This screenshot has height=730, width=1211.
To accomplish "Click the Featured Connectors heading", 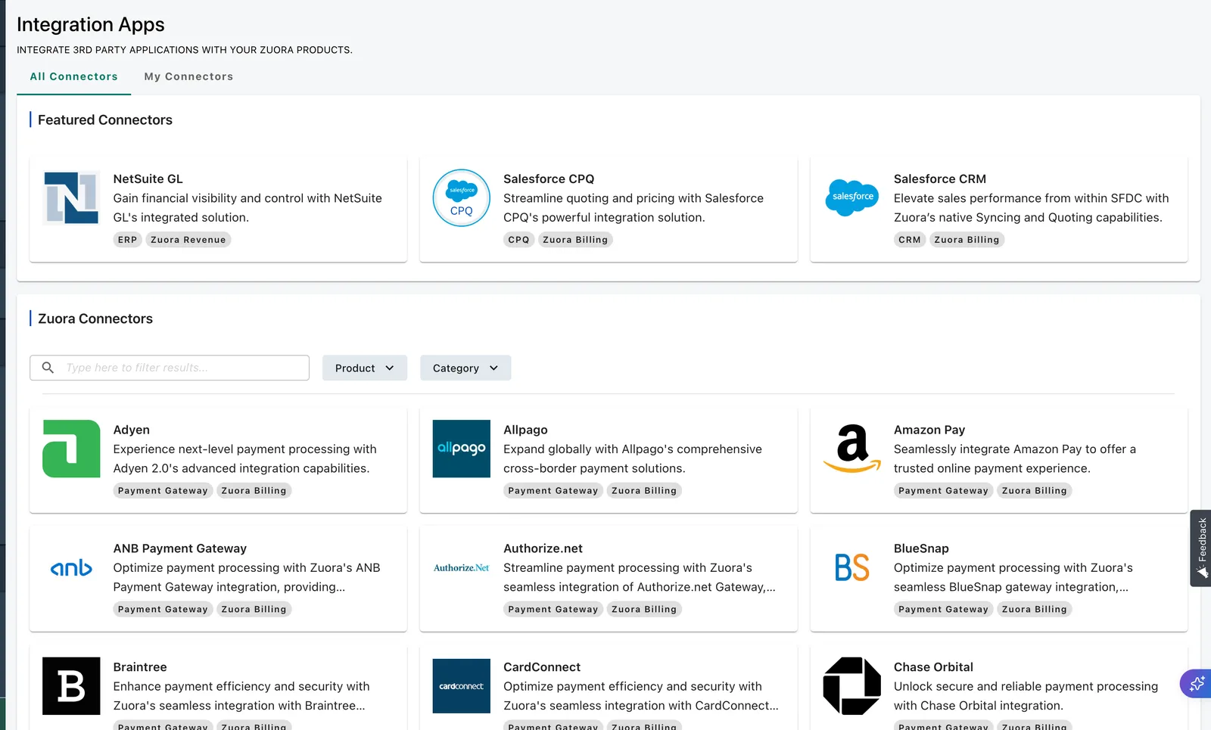I will tap(105, 120).
